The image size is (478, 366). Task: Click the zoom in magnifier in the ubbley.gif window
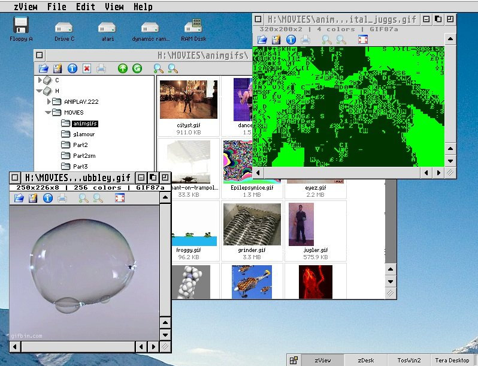pos(83,198)
